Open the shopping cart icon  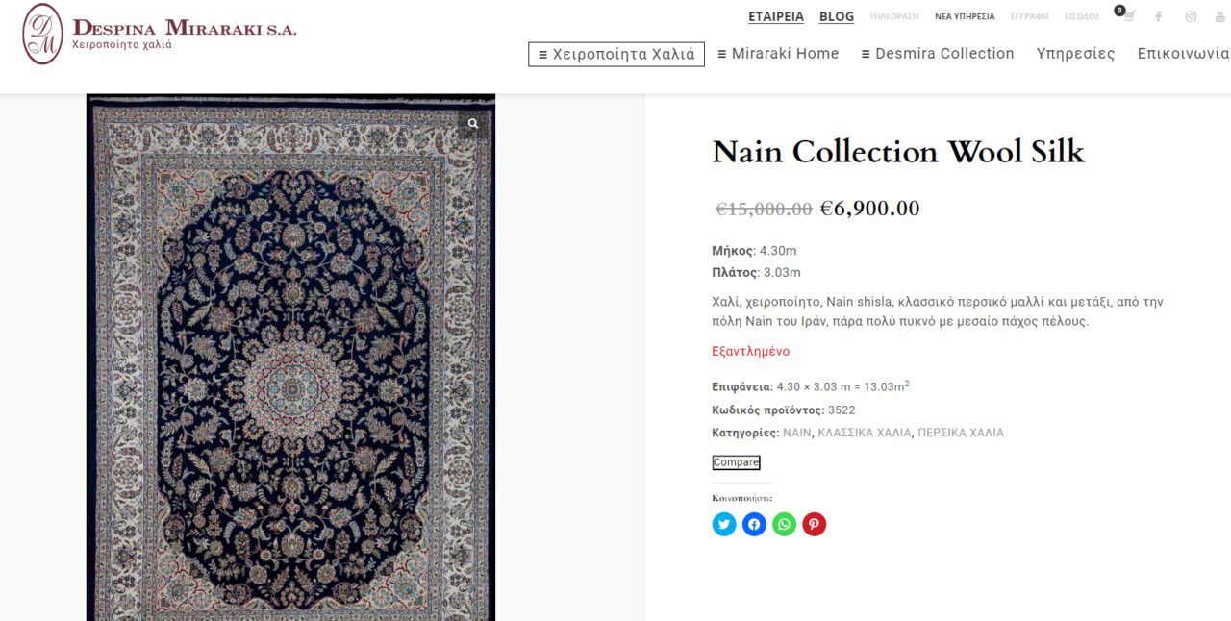pos(1127,16)
